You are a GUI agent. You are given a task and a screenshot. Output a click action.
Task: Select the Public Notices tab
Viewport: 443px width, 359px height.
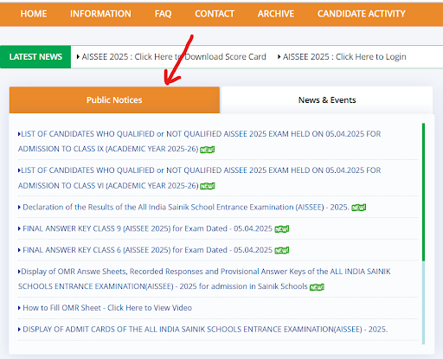click(x=114, y=100)
